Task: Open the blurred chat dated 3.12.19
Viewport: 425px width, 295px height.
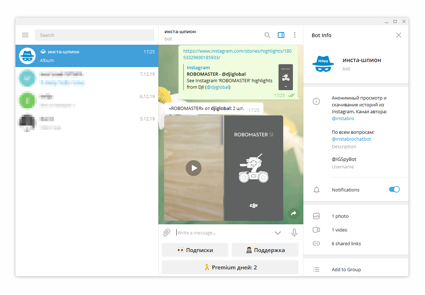Action: (87, 123)
